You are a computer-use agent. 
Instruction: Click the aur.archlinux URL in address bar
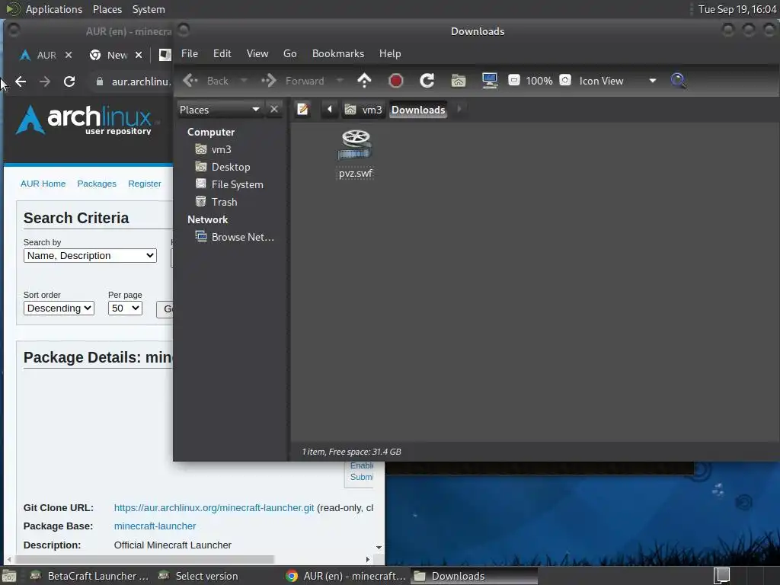pyautogui.click(x=141, y=82)
